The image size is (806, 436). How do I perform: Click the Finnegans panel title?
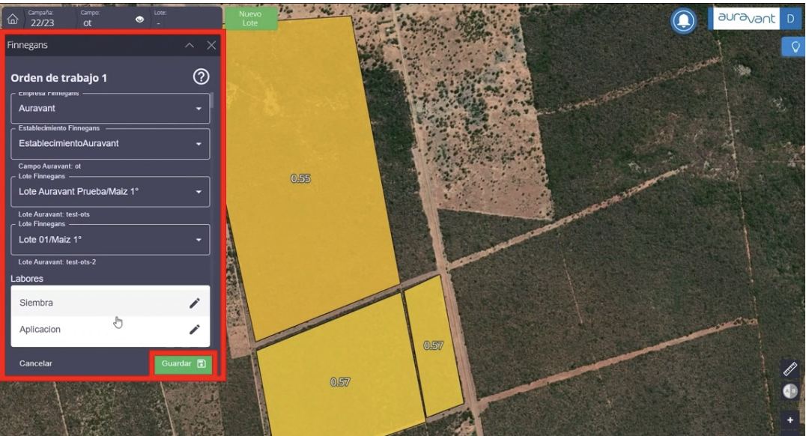click(x=27, y=45)
